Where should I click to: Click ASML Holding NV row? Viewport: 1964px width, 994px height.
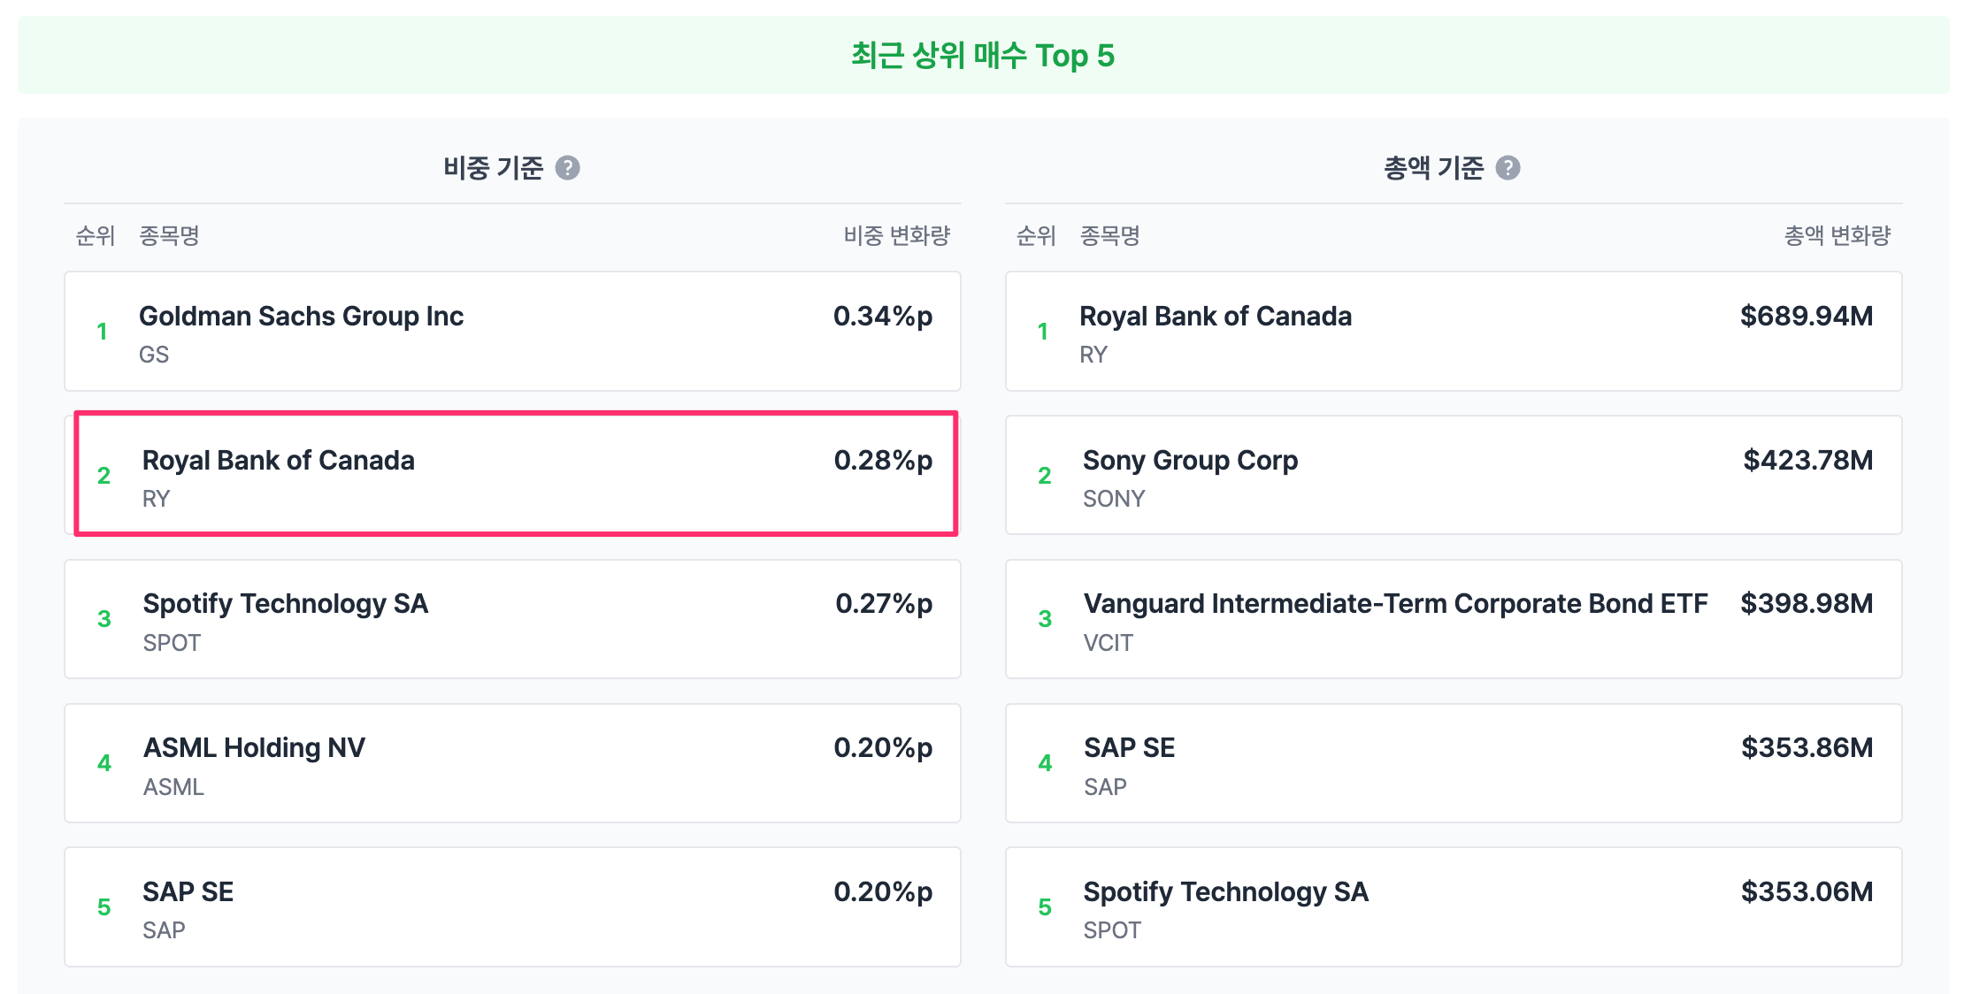pyautogui.click(x=512, y=763)
